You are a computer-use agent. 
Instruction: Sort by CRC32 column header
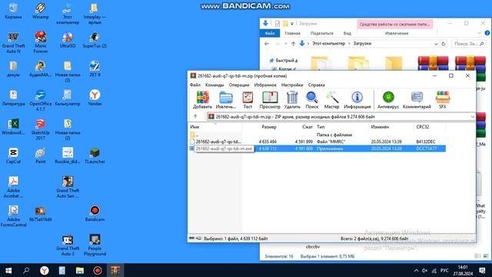point(422,127)
